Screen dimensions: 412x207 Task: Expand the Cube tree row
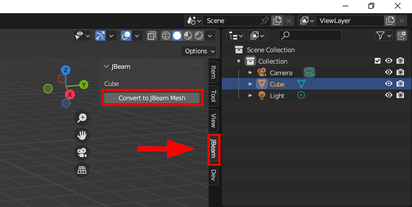click(x=250, y=84)
